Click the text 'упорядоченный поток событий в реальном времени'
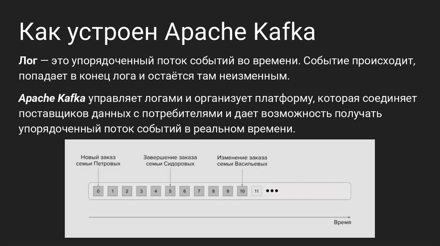The width and height of the screenshot is (440, 246). [156, 129]
